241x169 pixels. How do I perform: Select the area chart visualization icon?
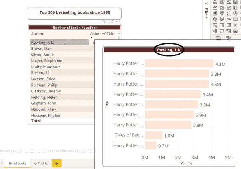click(222, 7)
